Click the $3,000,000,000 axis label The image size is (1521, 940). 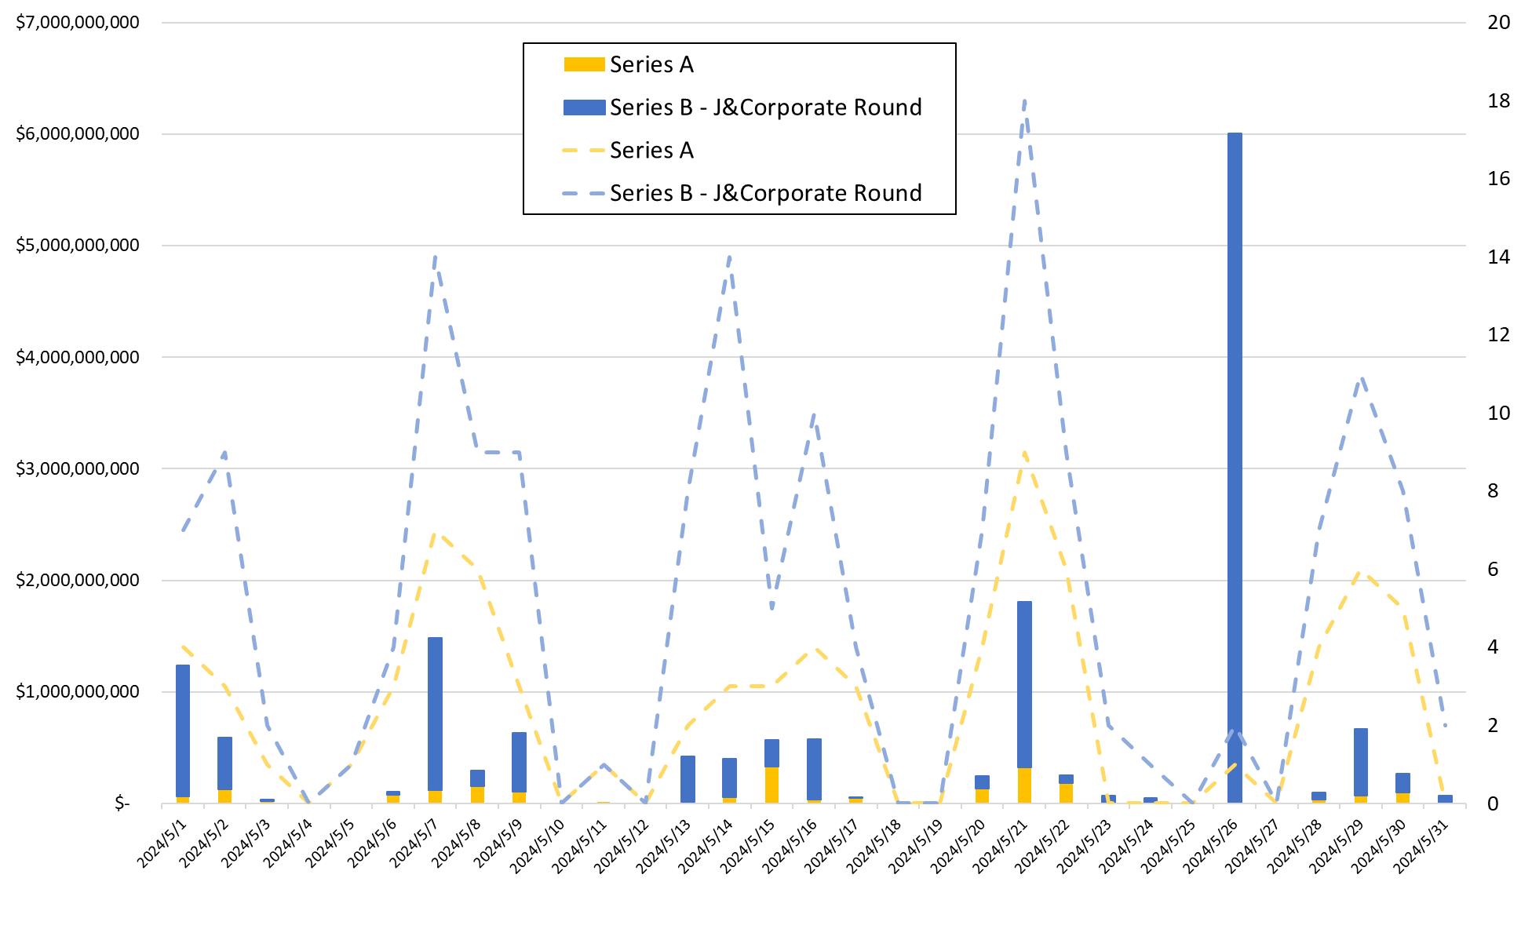click(78, 468)
